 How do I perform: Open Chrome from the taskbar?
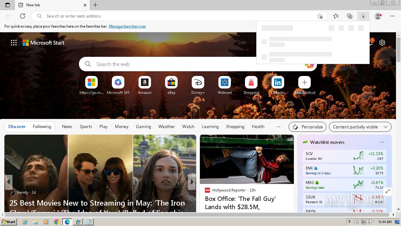56,222
